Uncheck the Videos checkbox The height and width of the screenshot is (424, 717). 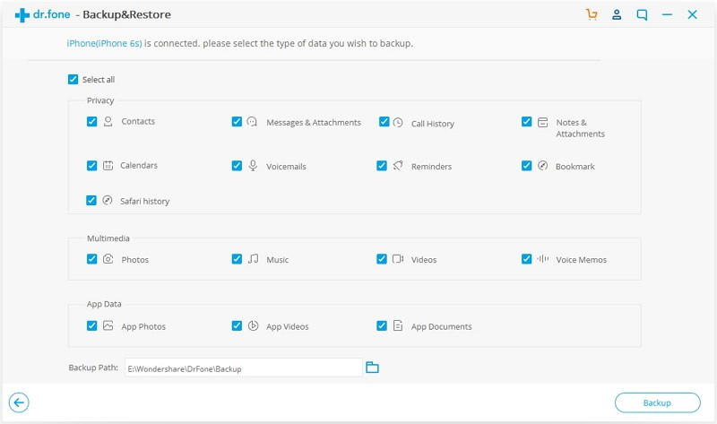click(382, 259)
